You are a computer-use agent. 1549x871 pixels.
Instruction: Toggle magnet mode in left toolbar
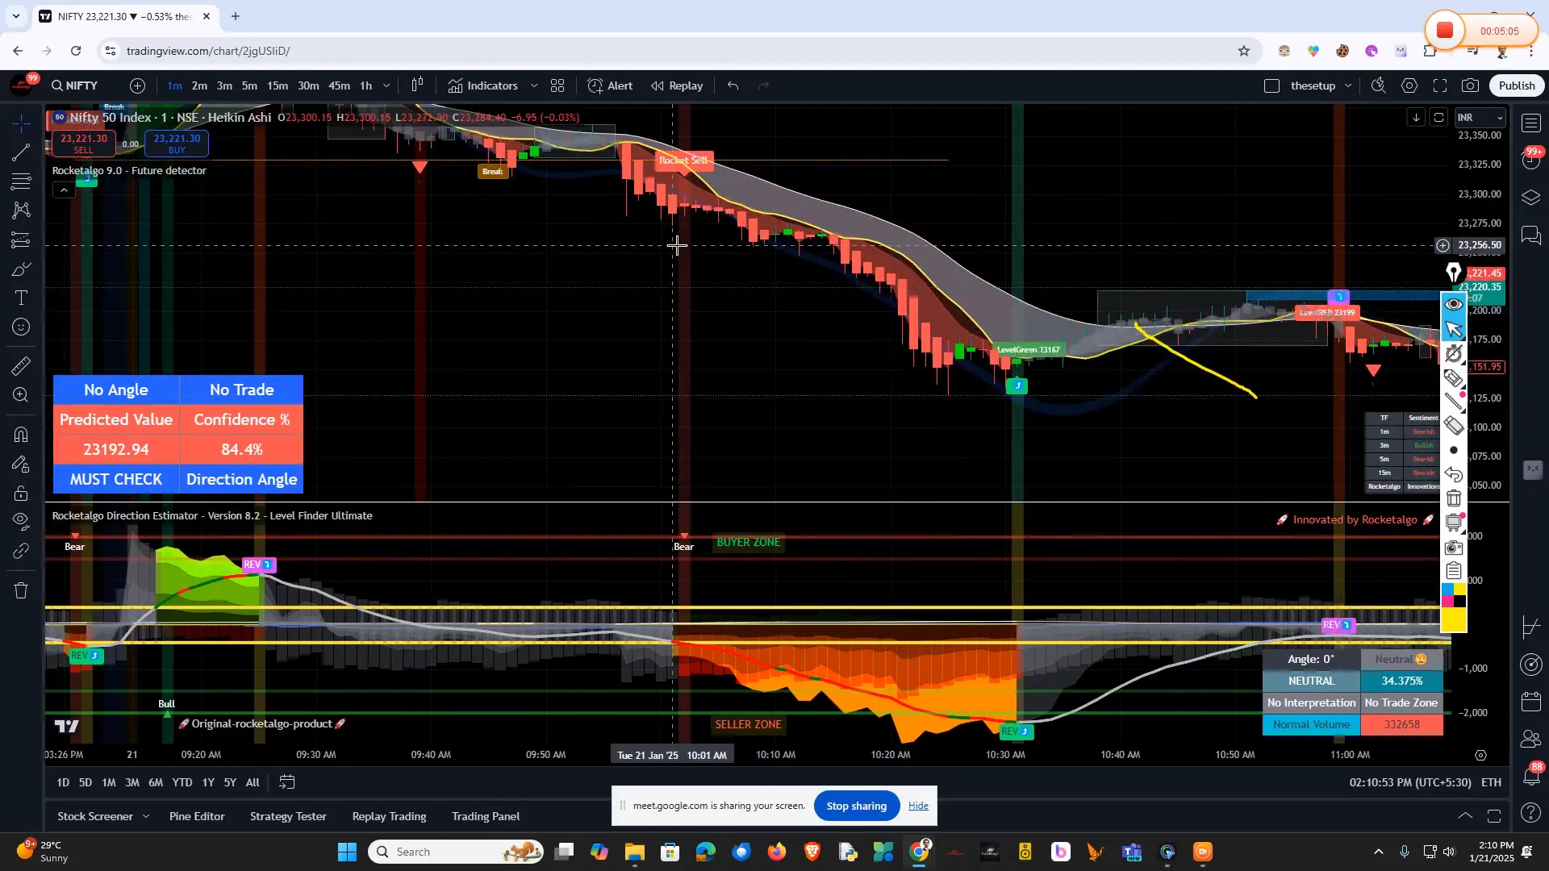point(22,435)
